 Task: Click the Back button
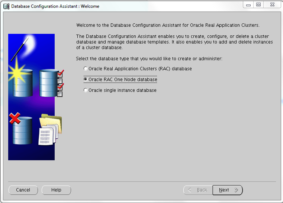click(x=198, y=190)
